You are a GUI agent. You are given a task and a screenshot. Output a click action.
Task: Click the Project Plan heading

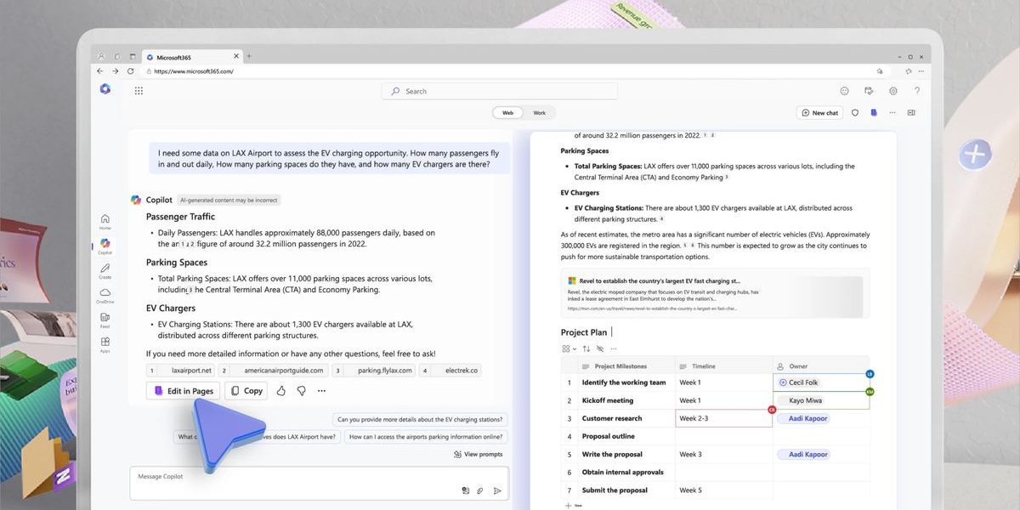(584, 332)
